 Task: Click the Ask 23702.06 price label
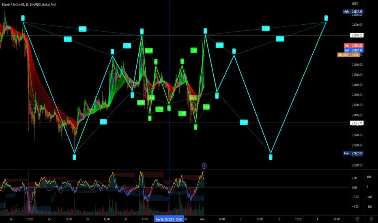pos(353,45)
